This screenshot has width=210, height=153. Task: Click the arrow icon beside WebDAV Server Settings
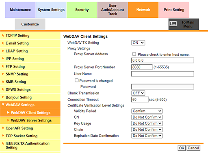tap(8, 120)
